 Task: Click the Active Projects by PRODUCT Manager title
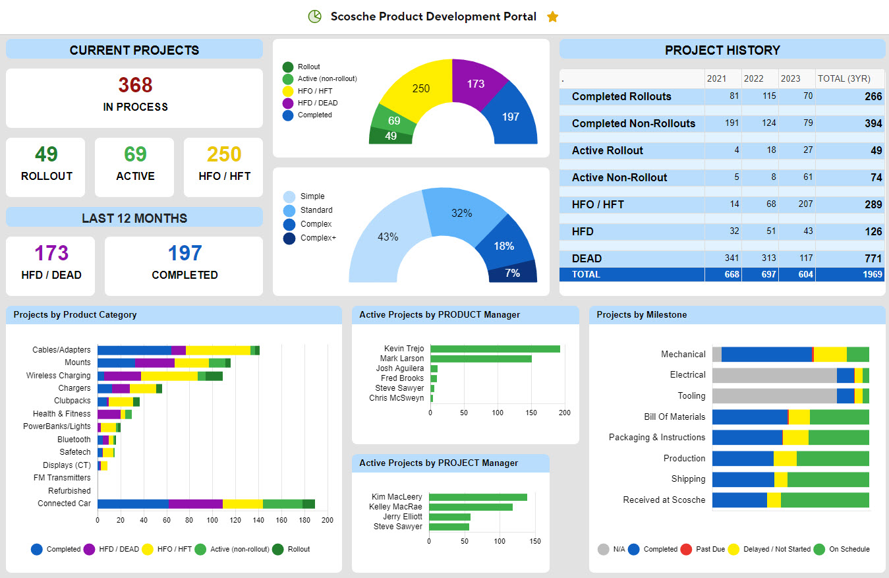[x=440, y=315]
